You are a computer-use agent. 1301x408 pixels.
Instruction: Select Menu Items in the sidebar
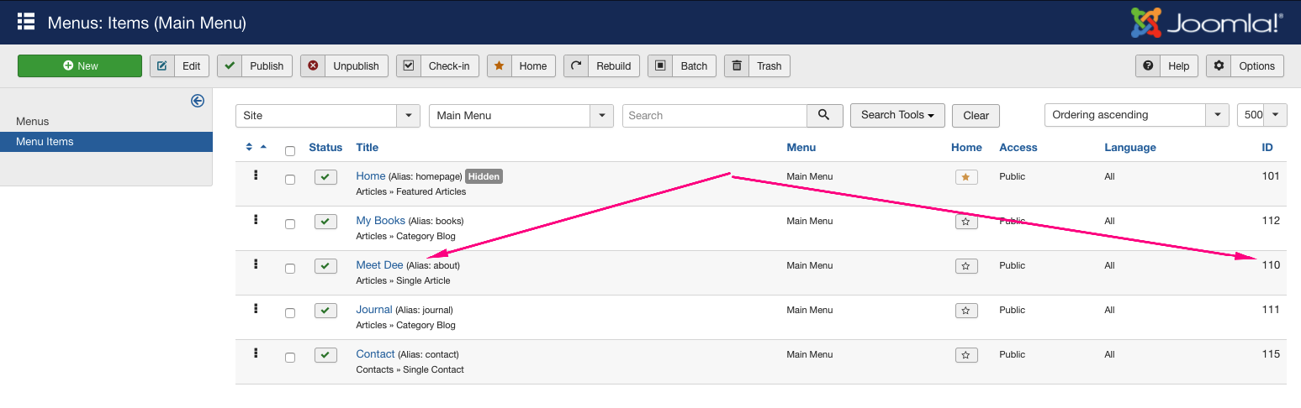(x=45, y=142)
